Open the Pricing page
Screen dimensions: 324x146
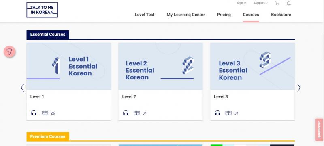(x=224, y=15)
